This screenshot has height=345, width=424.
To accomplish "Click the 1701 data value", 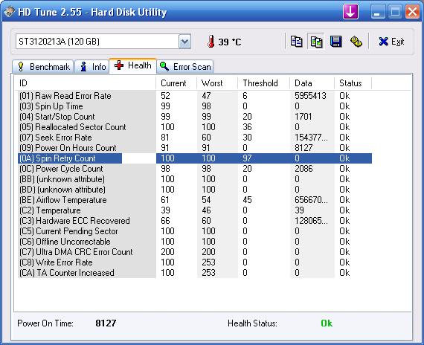I will [x=303, y=117].
